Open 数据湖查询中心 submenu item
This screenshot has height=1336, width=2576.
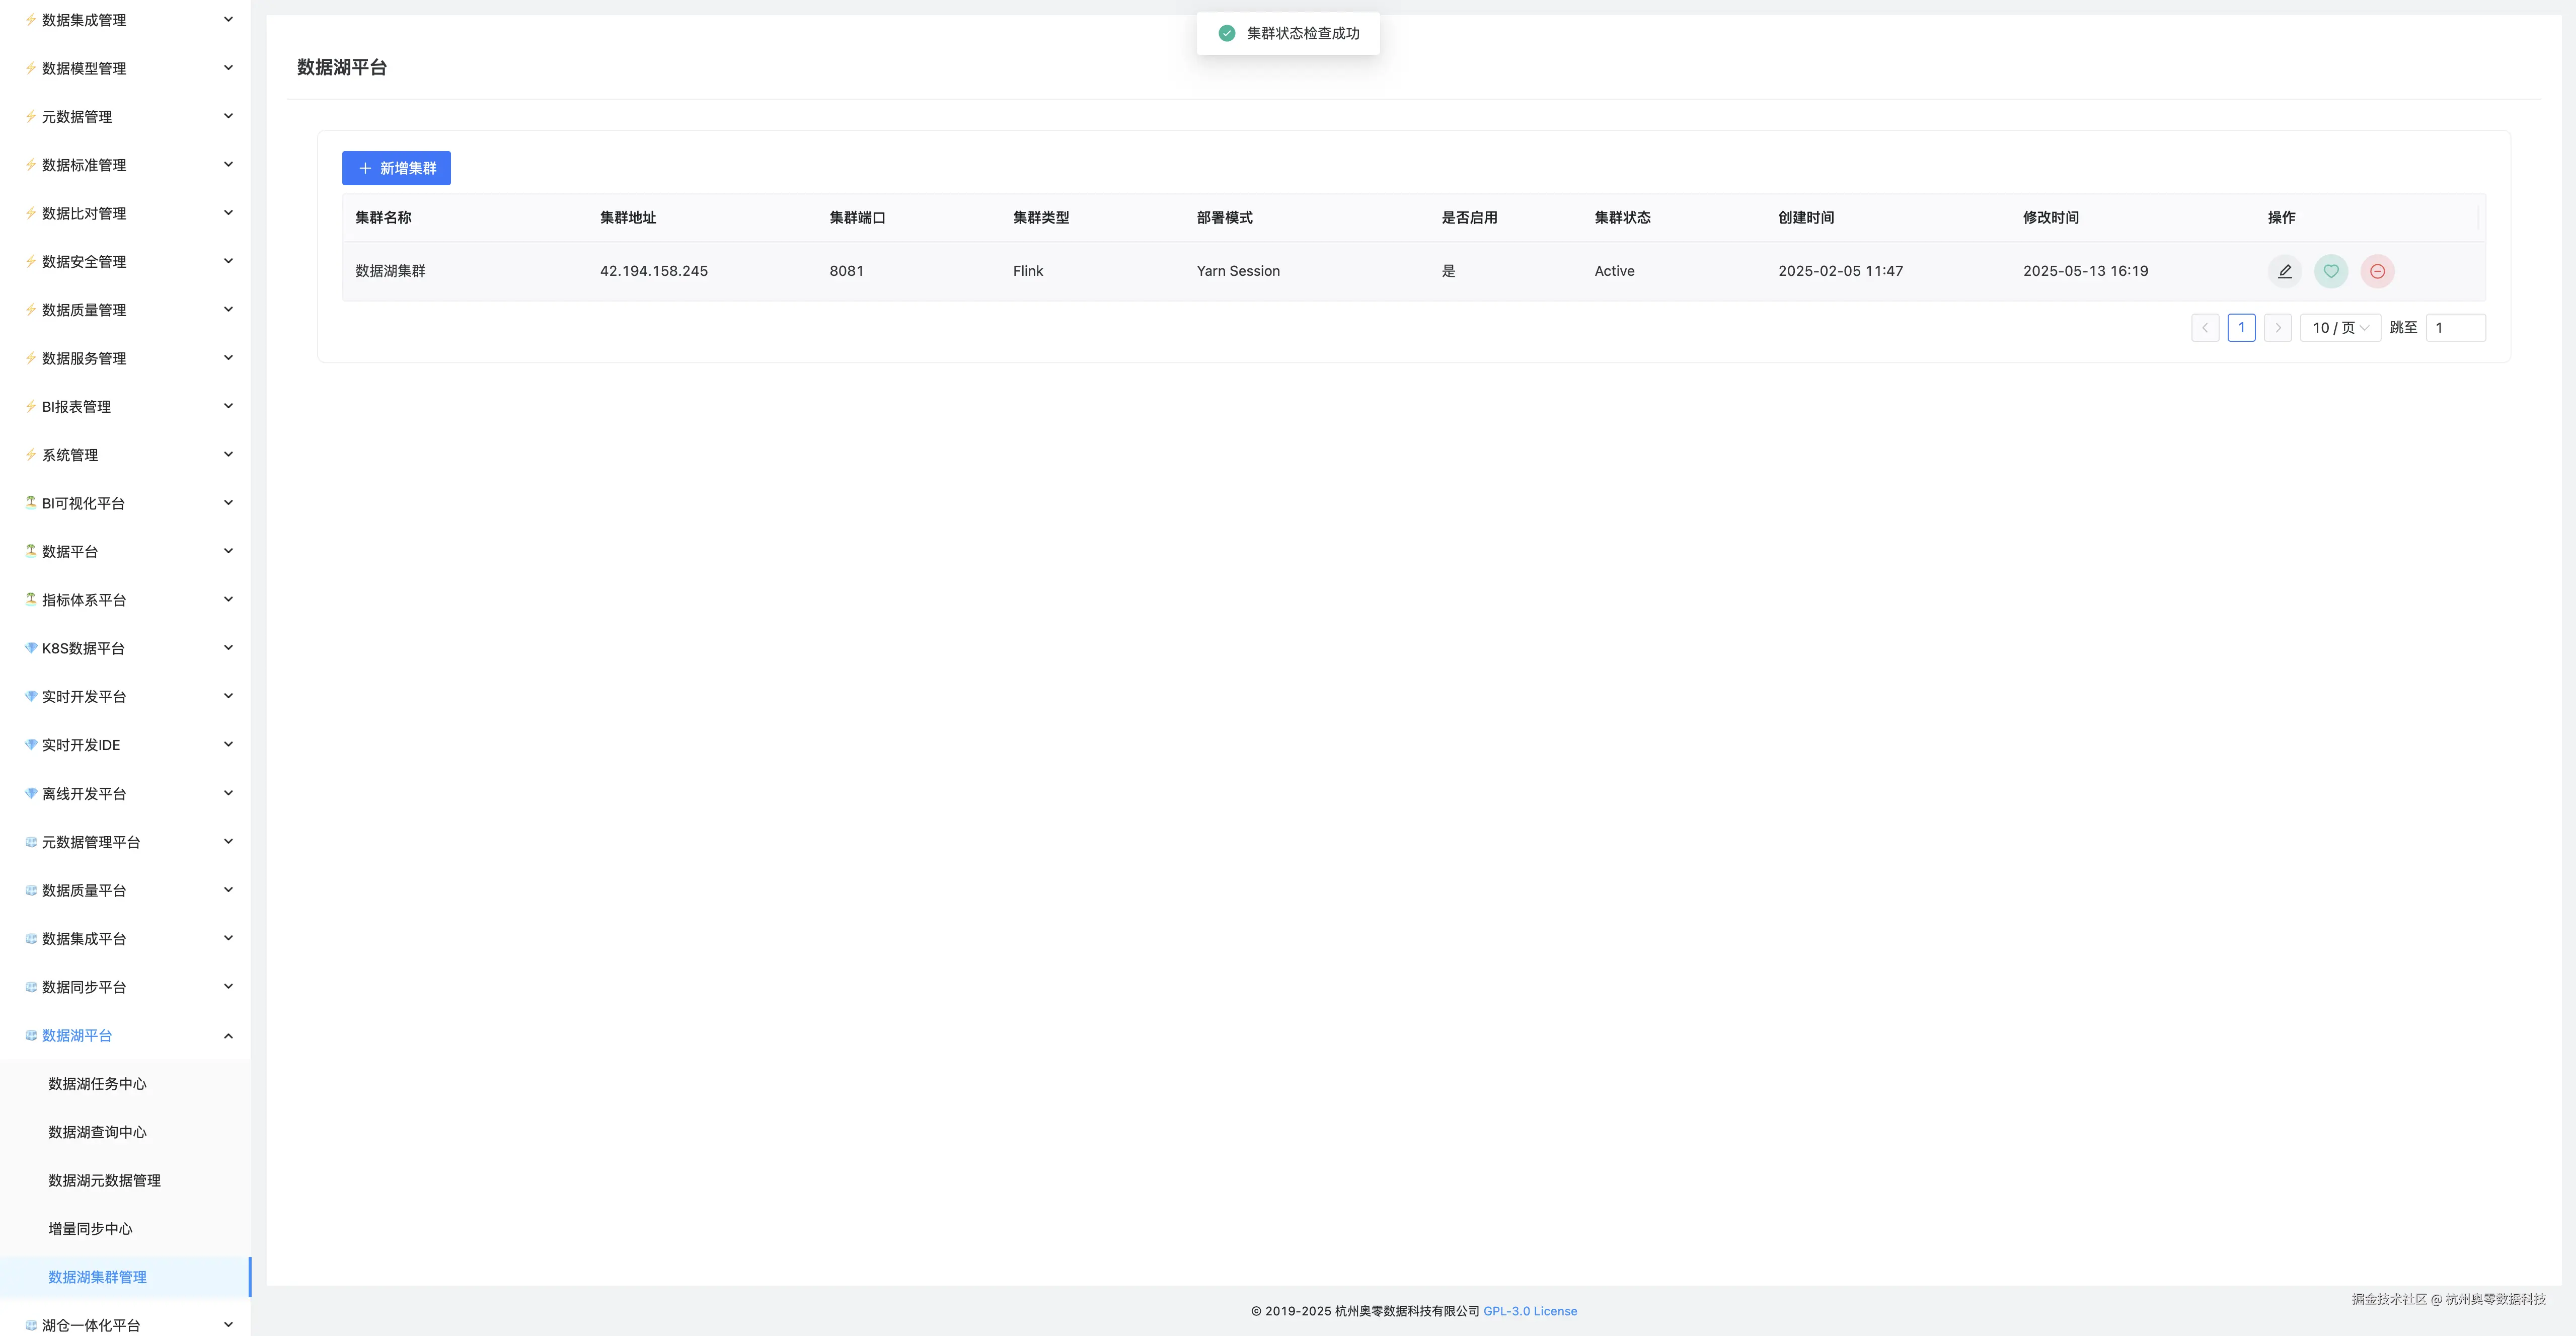coord(97,1132)
